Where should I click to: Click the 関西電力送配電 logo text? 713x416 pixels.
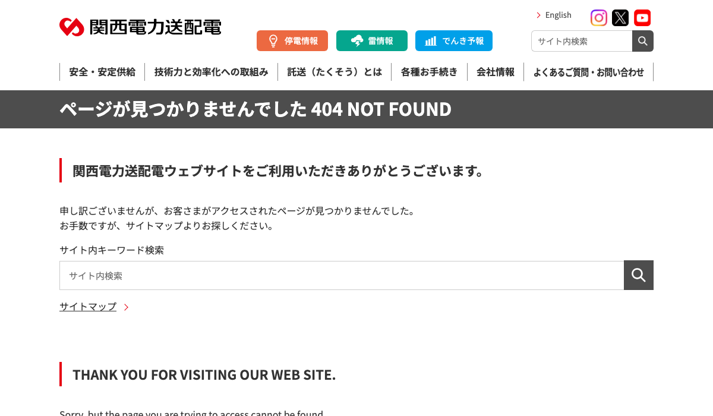(x=155, y=27)
